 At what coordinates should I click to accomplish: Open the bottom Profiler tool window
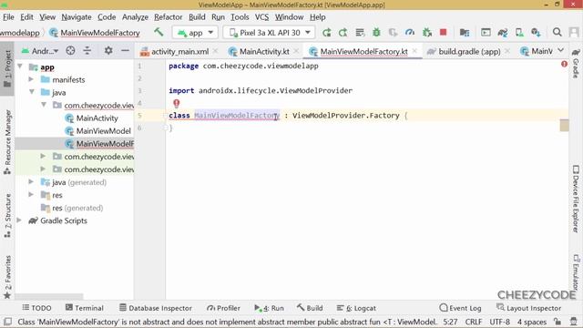[223, 308]
